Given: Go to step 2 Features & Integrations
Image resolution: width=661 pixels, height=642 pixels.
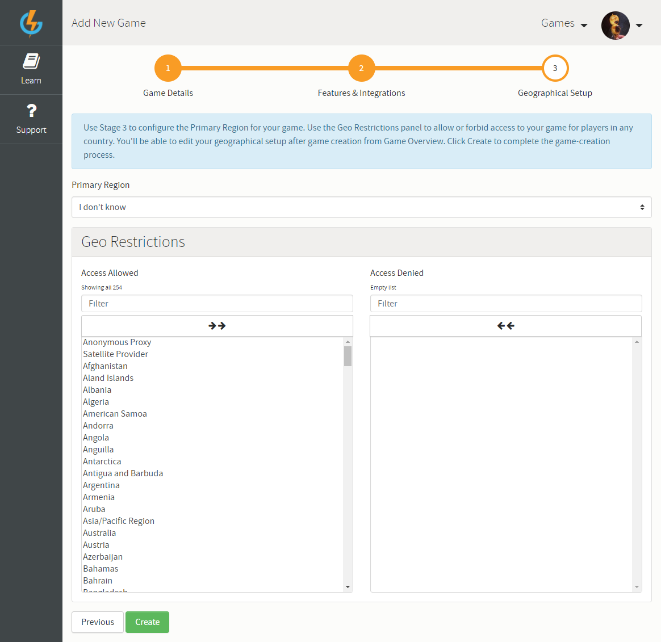Looking at the screenshot, I should [x=361, y=68].
